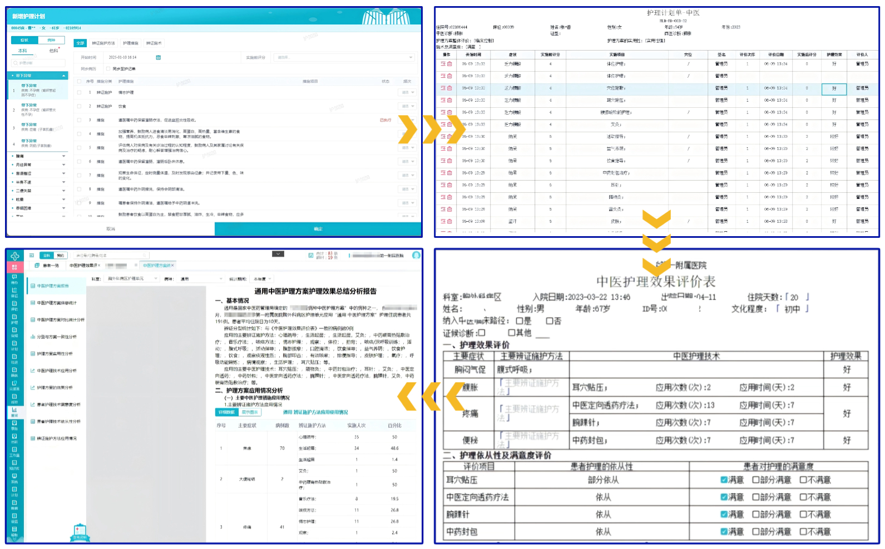Click the hamburger menu icon beside 全科
885x549 pixels.
[x=32, y=256]
